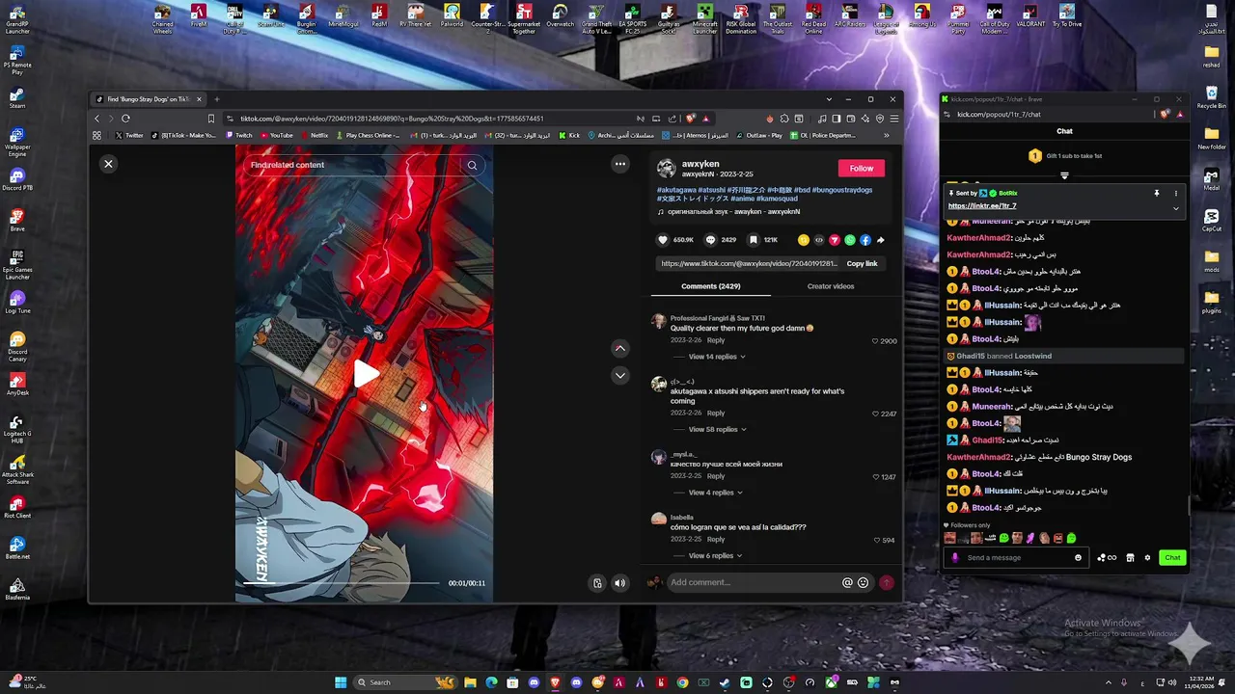Close the TikTok video viewer
This screenshot has width=1235, height=694.
click(108, 164)
